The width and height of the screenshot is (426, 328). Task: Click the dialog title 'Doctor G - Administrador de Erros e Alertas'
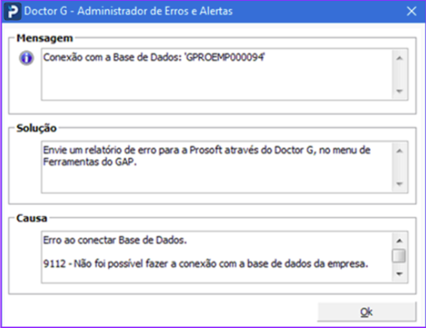pyautogui.click(x=128, y=12)
